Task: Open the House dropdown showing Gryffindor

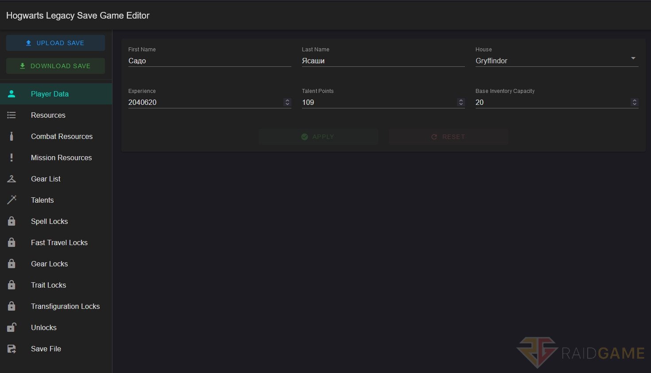Action: tap(557, 61)
